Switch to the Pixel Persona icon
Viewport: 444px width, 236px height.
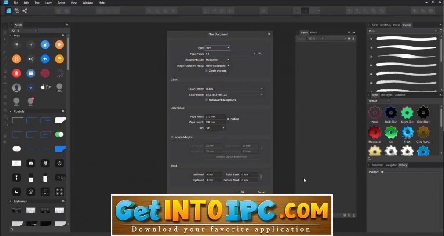point(17,11)
